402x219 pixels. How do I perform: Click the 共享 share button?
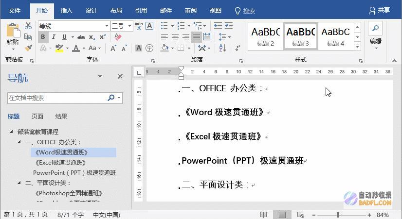[380, 11]
